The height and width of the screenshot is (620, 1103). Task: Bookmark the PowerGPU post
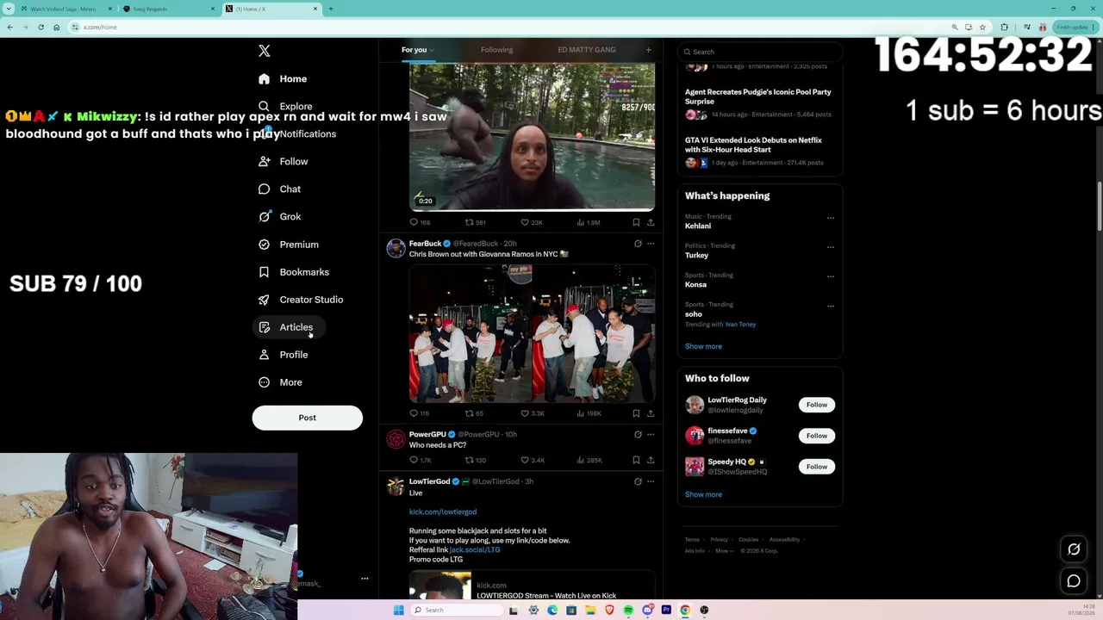(637, 460)
